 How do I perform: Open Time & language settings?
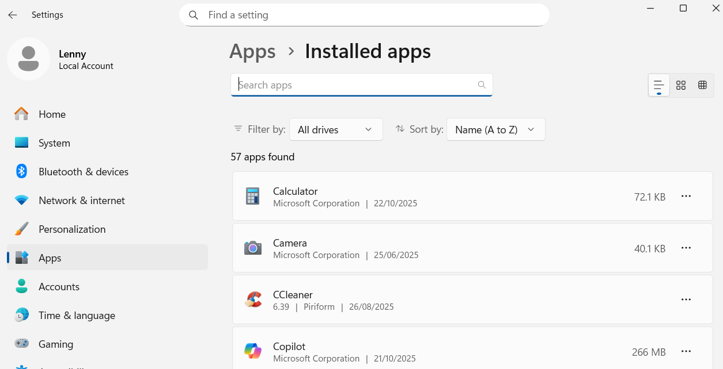[77, 316]
